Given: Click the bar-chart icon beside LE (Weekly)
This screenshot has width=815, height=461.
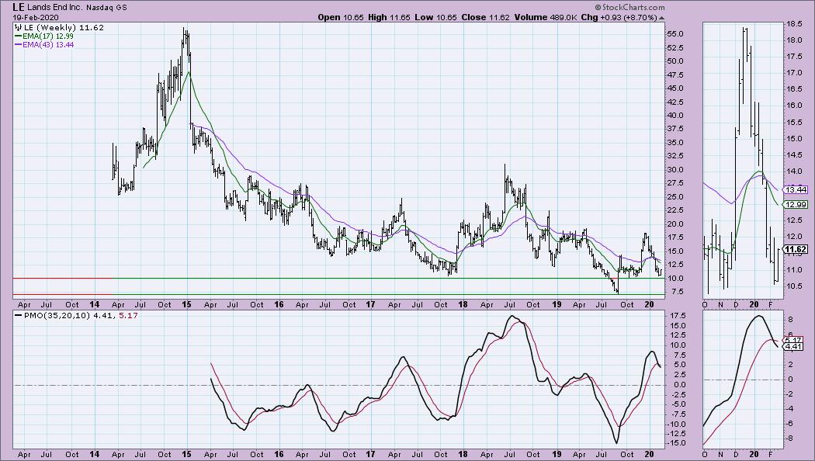Looking at the screenshot, I should pos(18,27).
